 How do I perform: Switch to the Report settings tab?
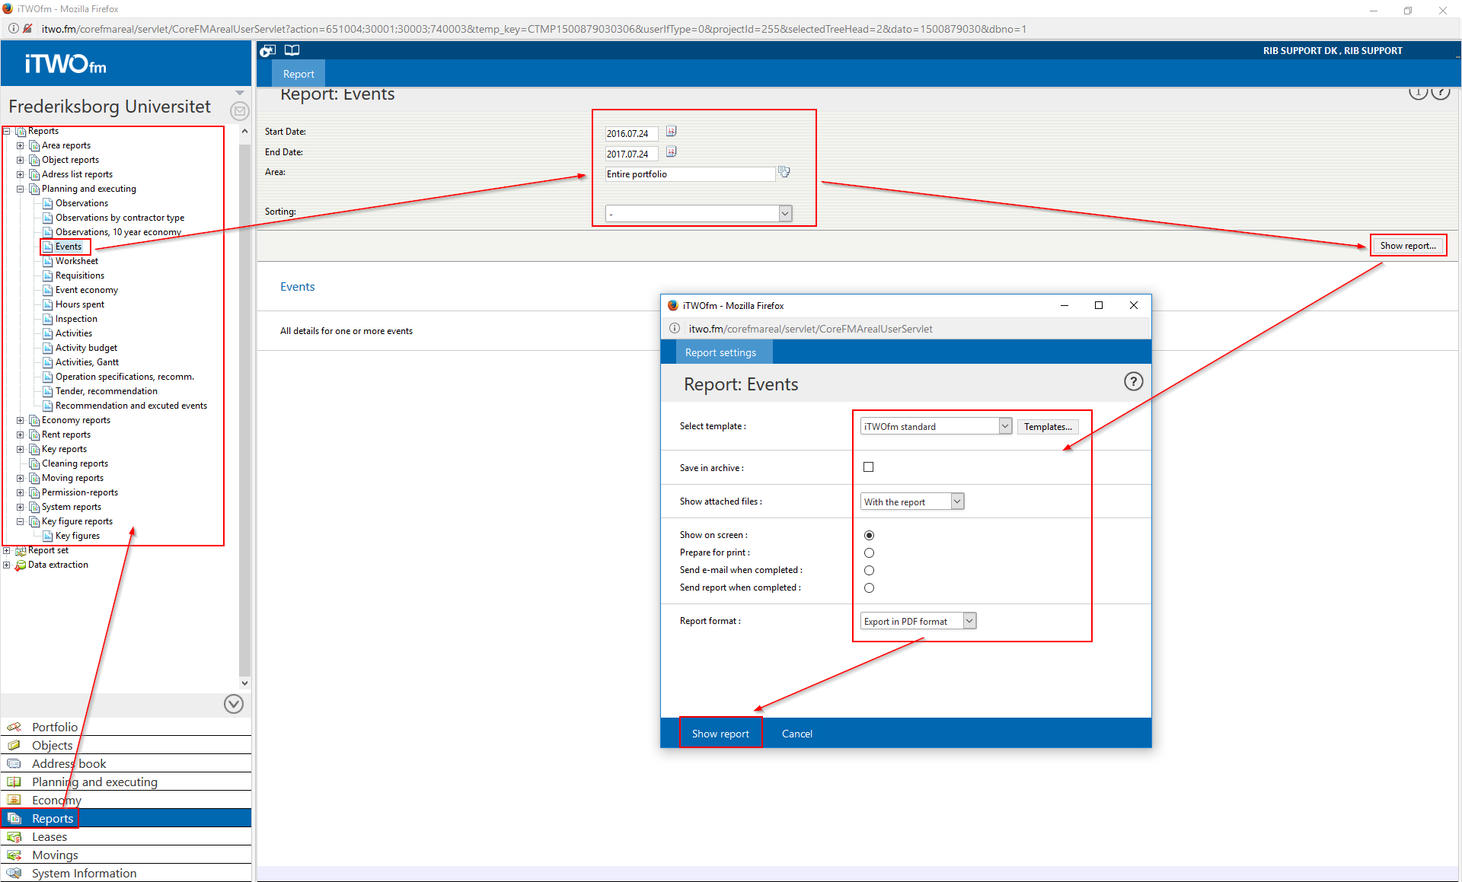(720, 352)
